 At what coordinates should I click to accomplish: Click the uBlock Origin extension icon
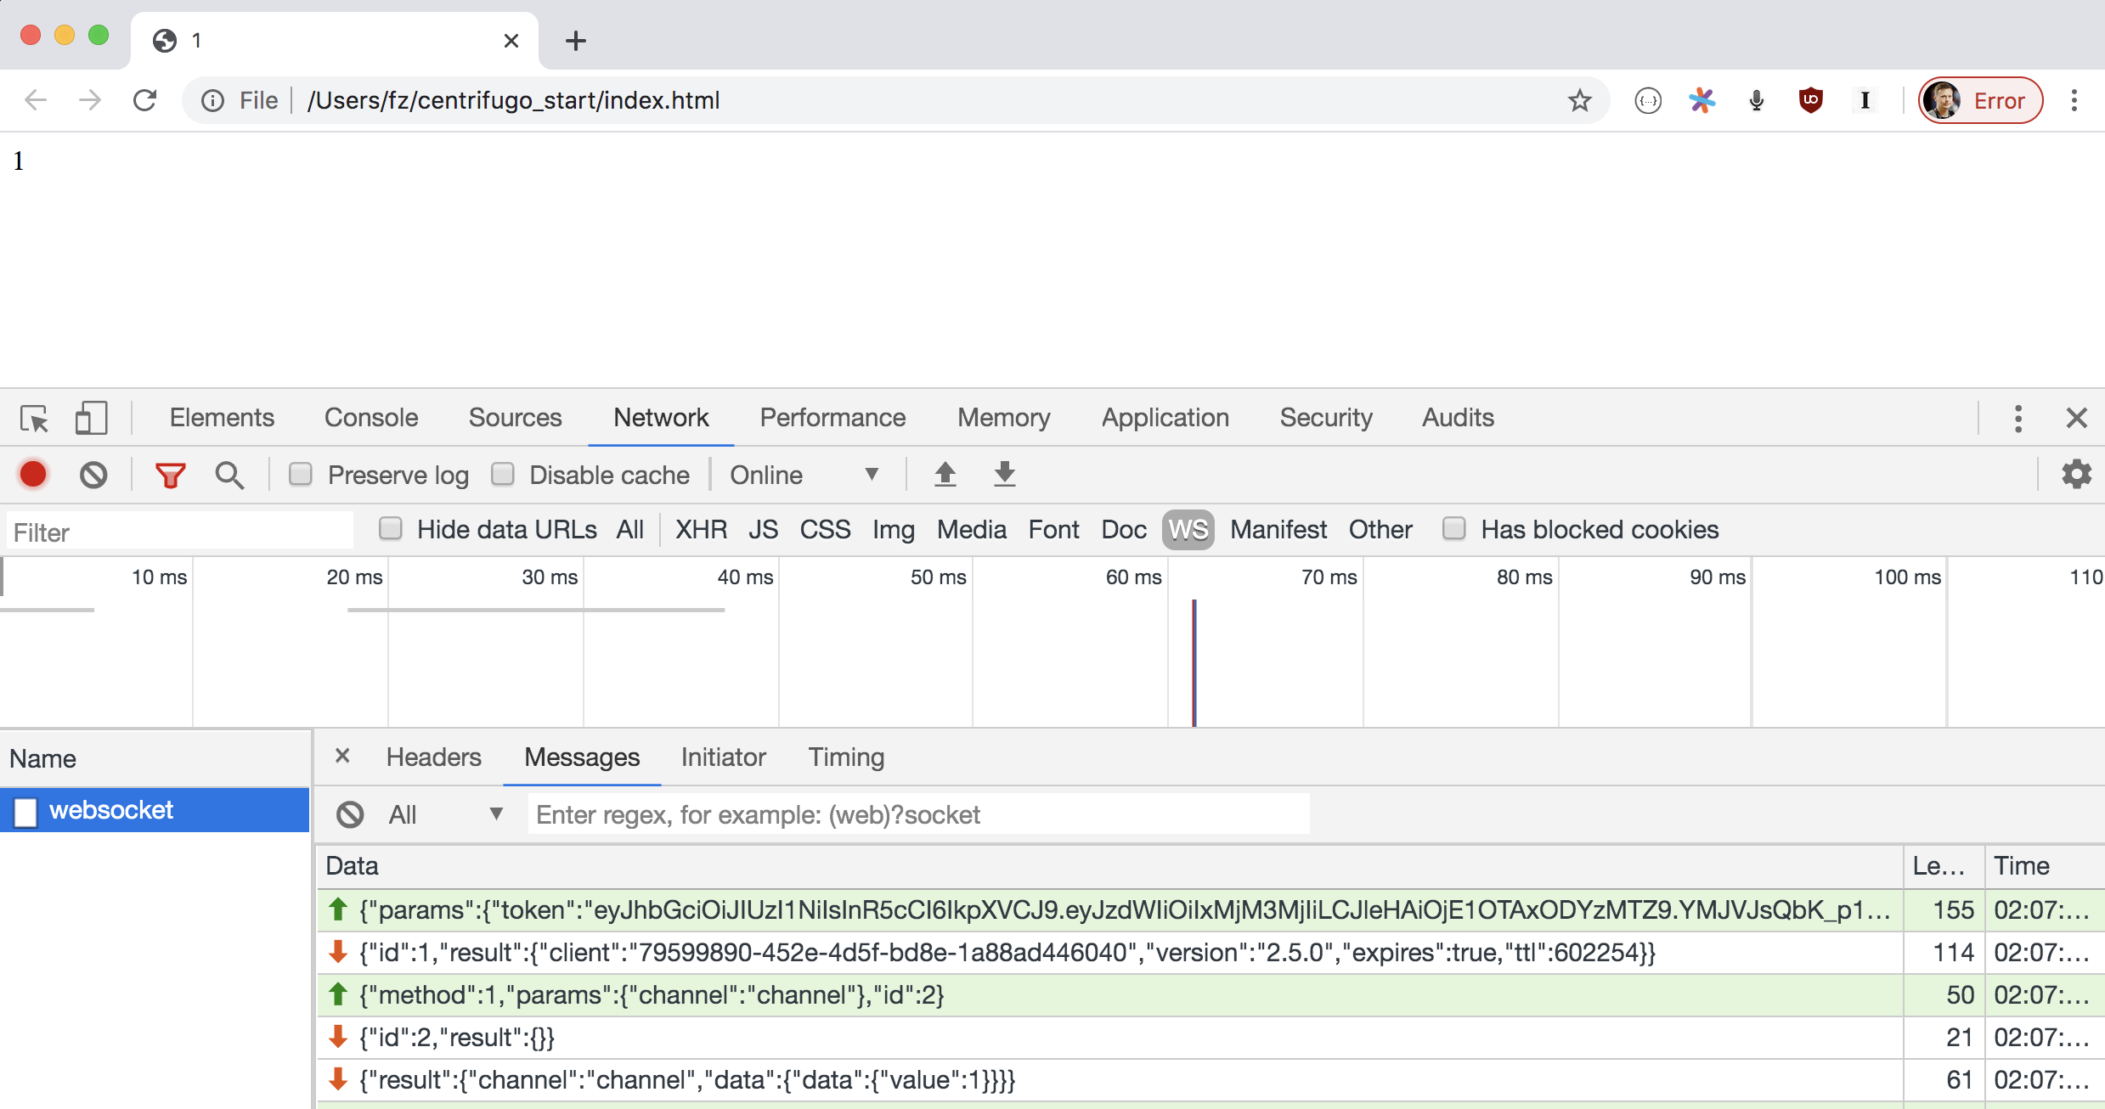[1810, 100]
